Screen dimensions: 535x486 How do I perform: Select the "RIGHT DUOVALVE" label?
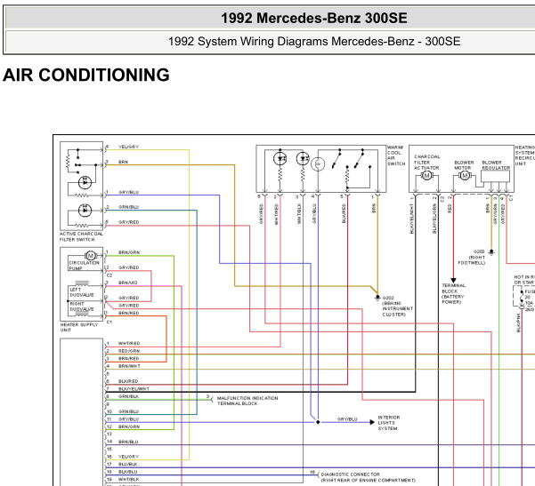coord(82,307)
